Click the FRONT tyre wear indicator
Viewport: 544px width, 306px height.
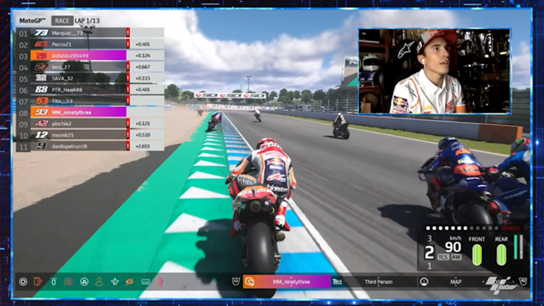click(477, 254)
